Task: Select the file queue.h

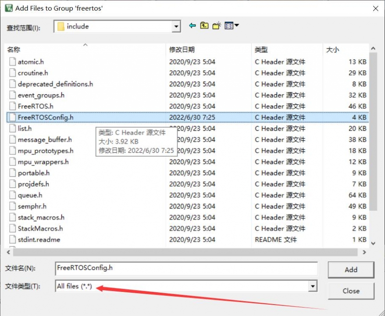Action: pyautogui.click(x=30, y=195)
